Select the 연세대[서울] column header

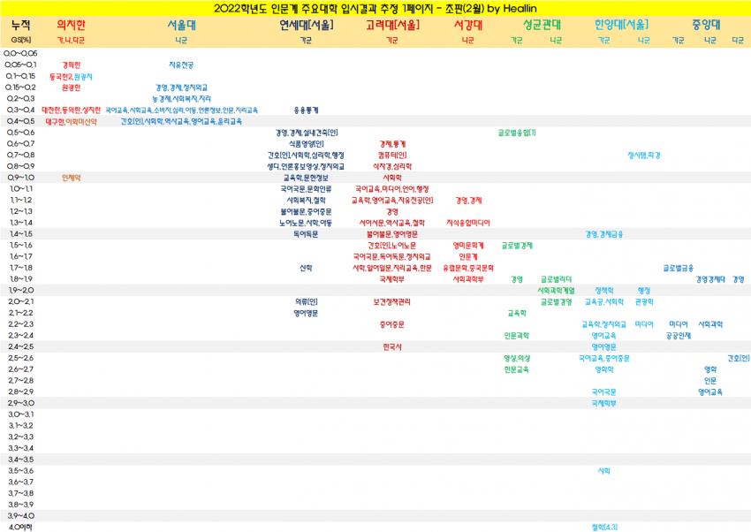tap(306, 26)
